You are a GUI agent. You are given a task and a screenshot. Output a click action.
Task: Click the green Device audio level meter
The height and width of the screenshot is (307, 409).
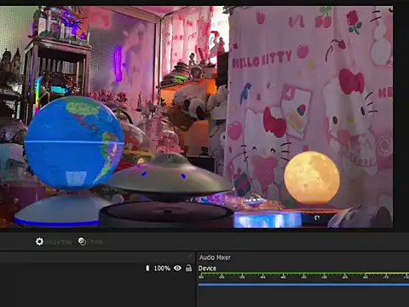coord(303,274)
